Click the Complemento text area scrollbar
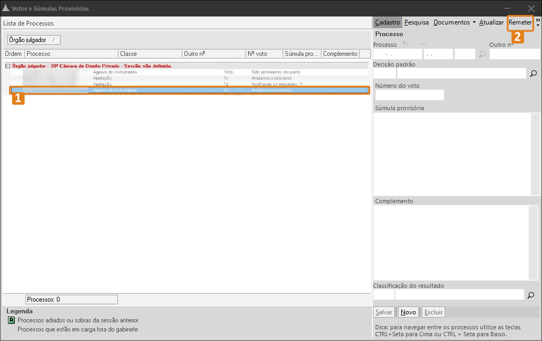This screenshot has height=341, width=542. coord(533,243)
